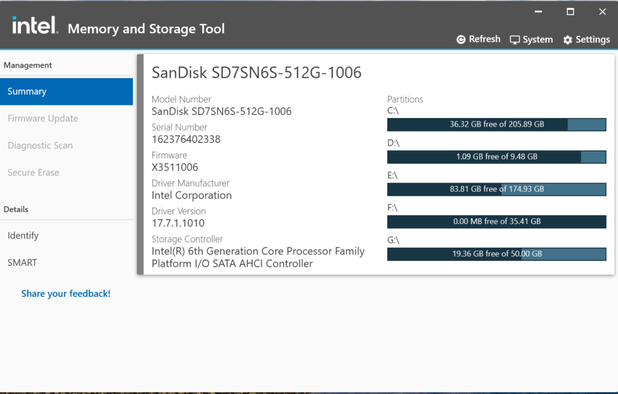The image size is (618, 394).
Task: Click the Partitions label
Action: [x=405, y=99]
